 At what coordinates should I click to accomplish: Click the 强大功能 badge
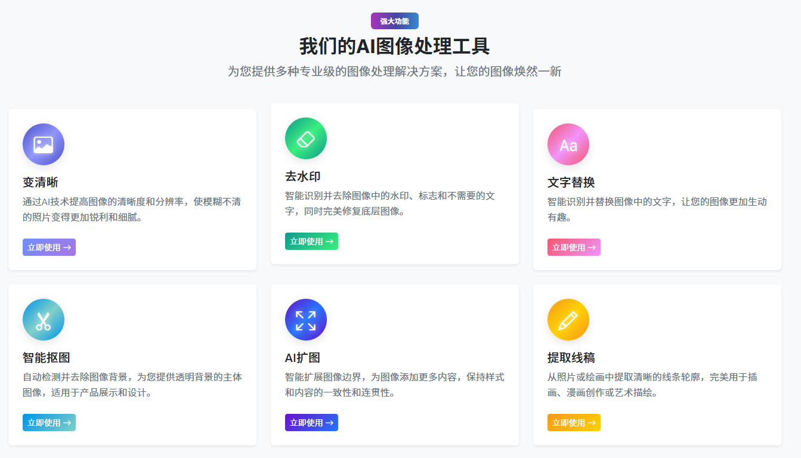tap(395, 21)
